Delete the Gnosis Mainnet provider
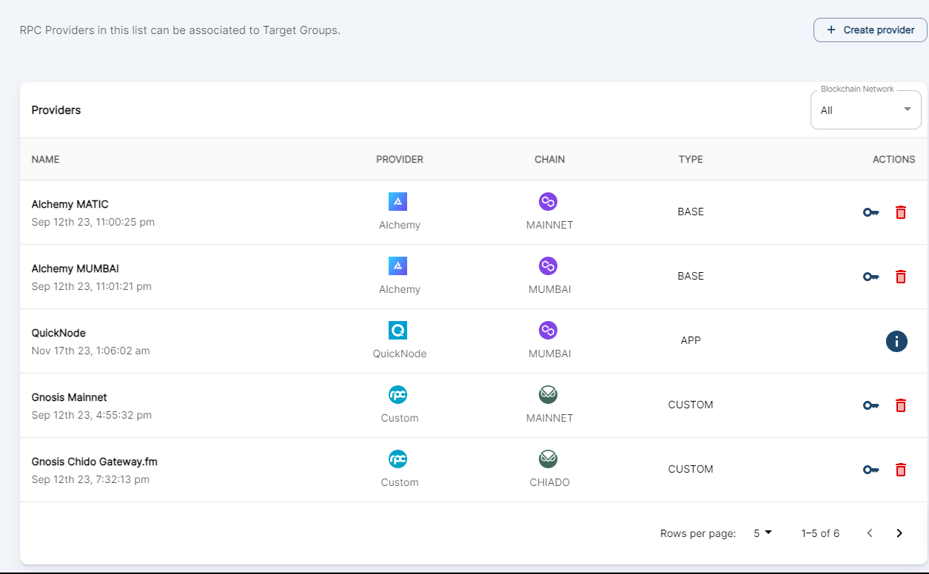The height and width of the screenshot is (574, 929). click(x=901, y=405)
